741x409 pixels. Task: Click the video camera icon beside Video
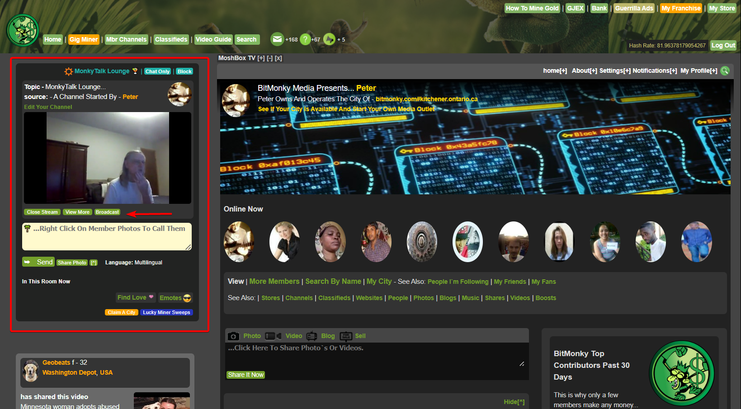pyautogui.click(x=273, y=336)
